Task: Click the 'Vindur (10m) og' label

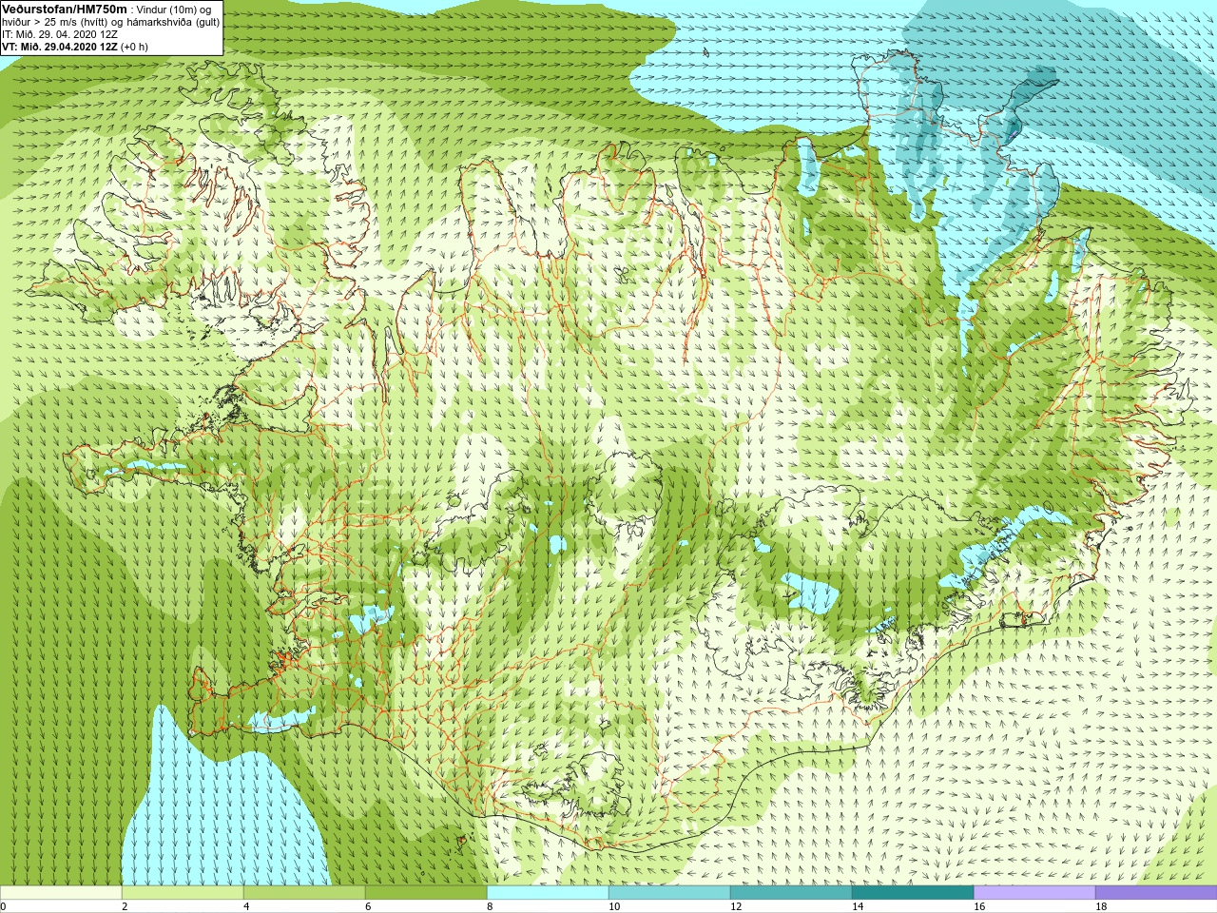Action: pos(174,10)
